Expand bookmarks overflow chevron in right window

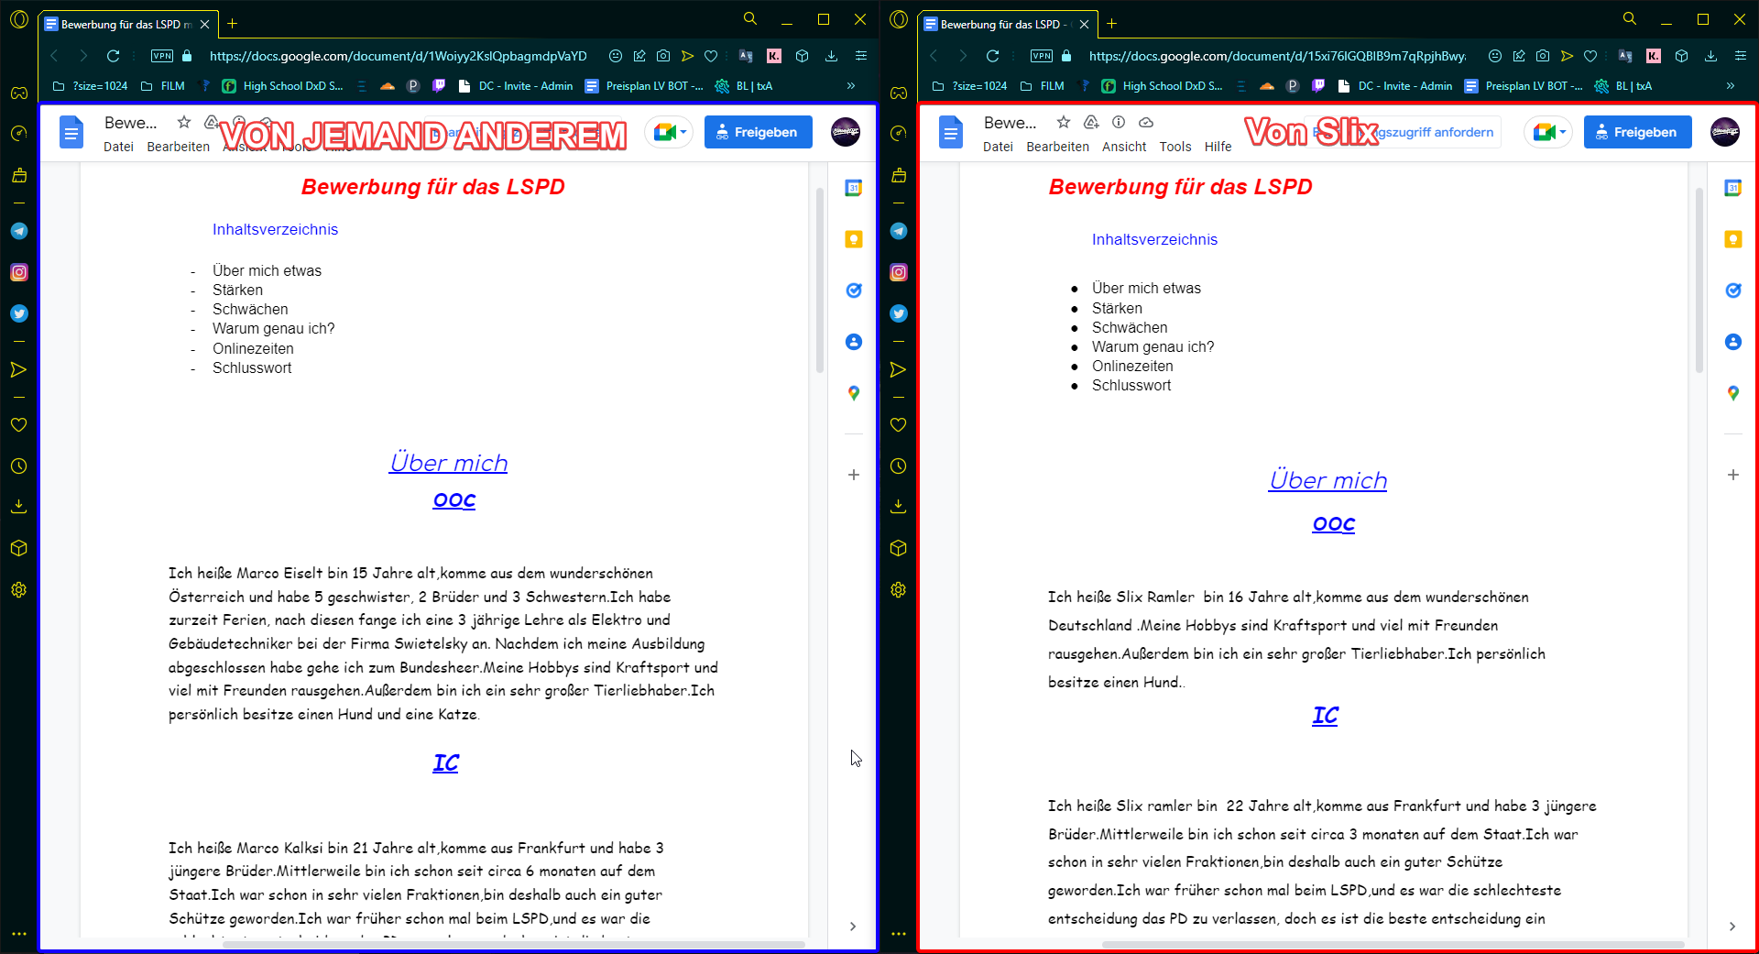coord(1730,86)
